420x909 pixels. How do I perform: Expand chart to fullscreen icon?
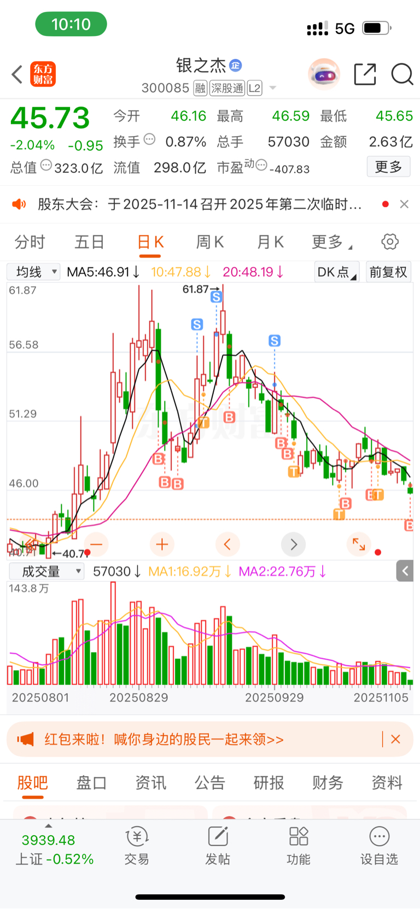359,544
